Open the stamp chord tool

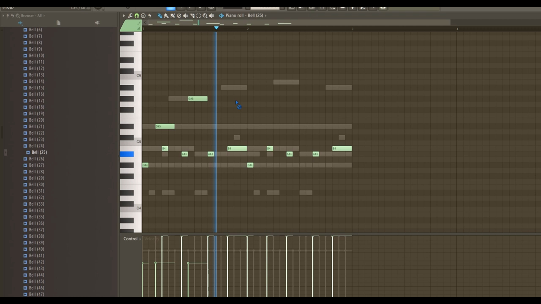[143, 16]
